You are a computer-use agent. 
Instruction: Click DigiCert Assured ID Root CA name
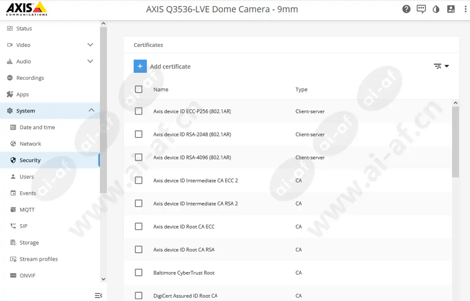186,296
